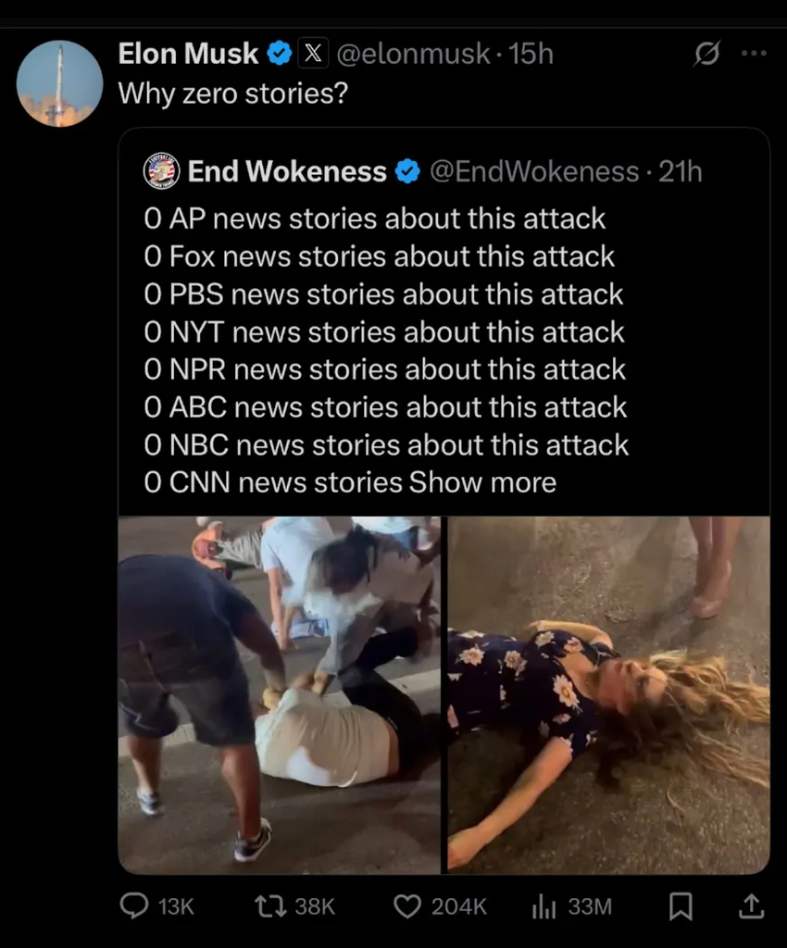The image size is (787, 948).
Task: Repost this tweet via retweet icon
Action: 269,904
